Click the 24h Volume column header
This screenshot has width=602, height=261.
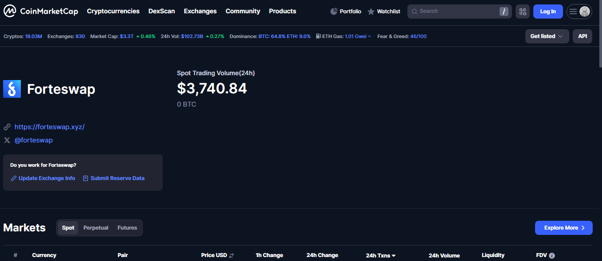[x=444, y=255]
